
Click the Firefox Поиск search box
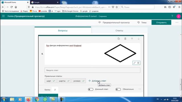click(137, 7)
